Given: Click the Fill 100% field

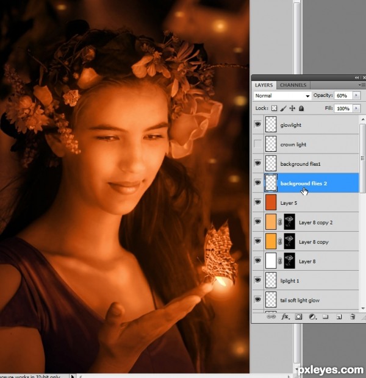Looking at the screenshot, I should pos(343,109).
